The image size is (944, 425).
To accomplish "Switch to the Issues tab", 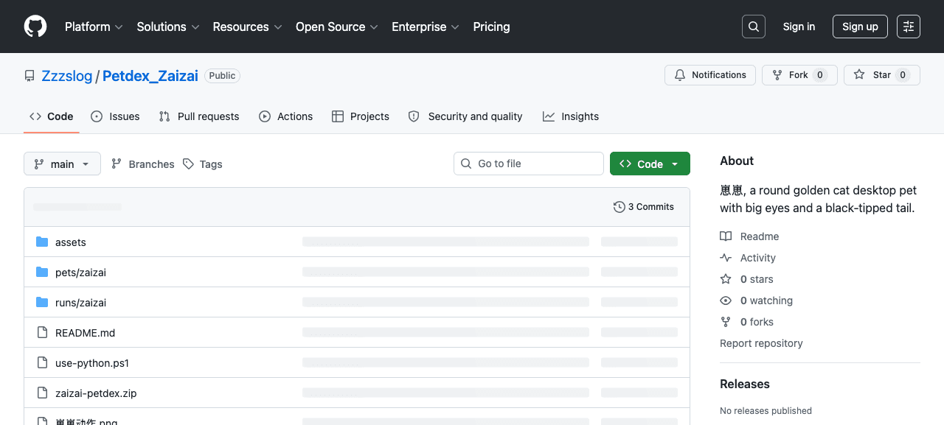I will (x=115, y=116).
